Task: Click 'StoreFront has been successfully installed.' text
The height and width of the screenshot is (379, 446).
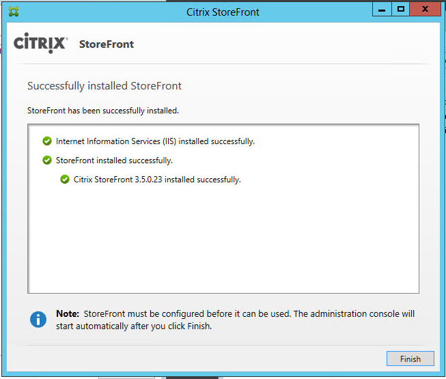Action: pos(103,111)
